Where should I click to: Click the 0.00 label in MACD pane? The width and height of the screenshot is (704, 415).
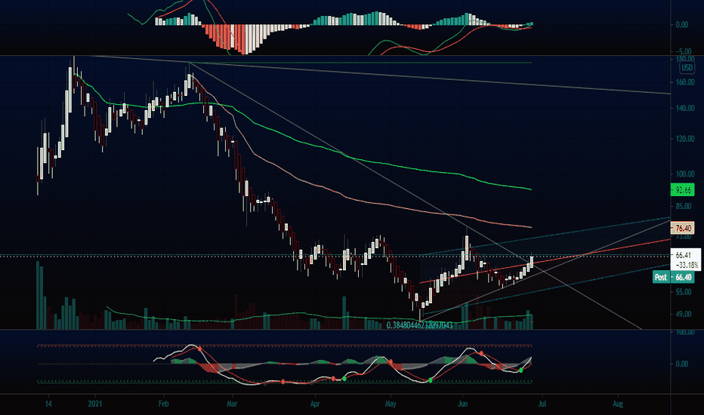click(x=681, y=25)
